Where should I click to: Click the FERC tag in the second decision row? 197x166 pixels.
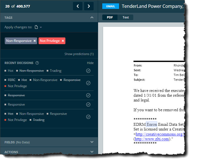[x=11, y=80]
